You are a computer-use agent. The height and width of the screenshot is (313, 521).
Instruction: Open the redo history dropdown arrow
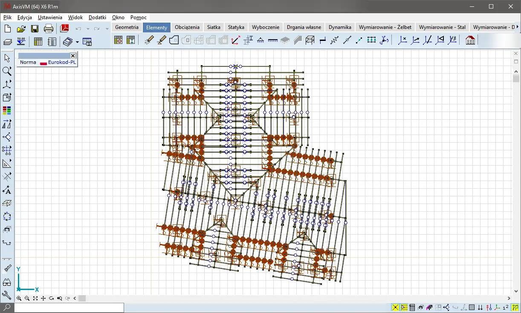tap(107, 29)
